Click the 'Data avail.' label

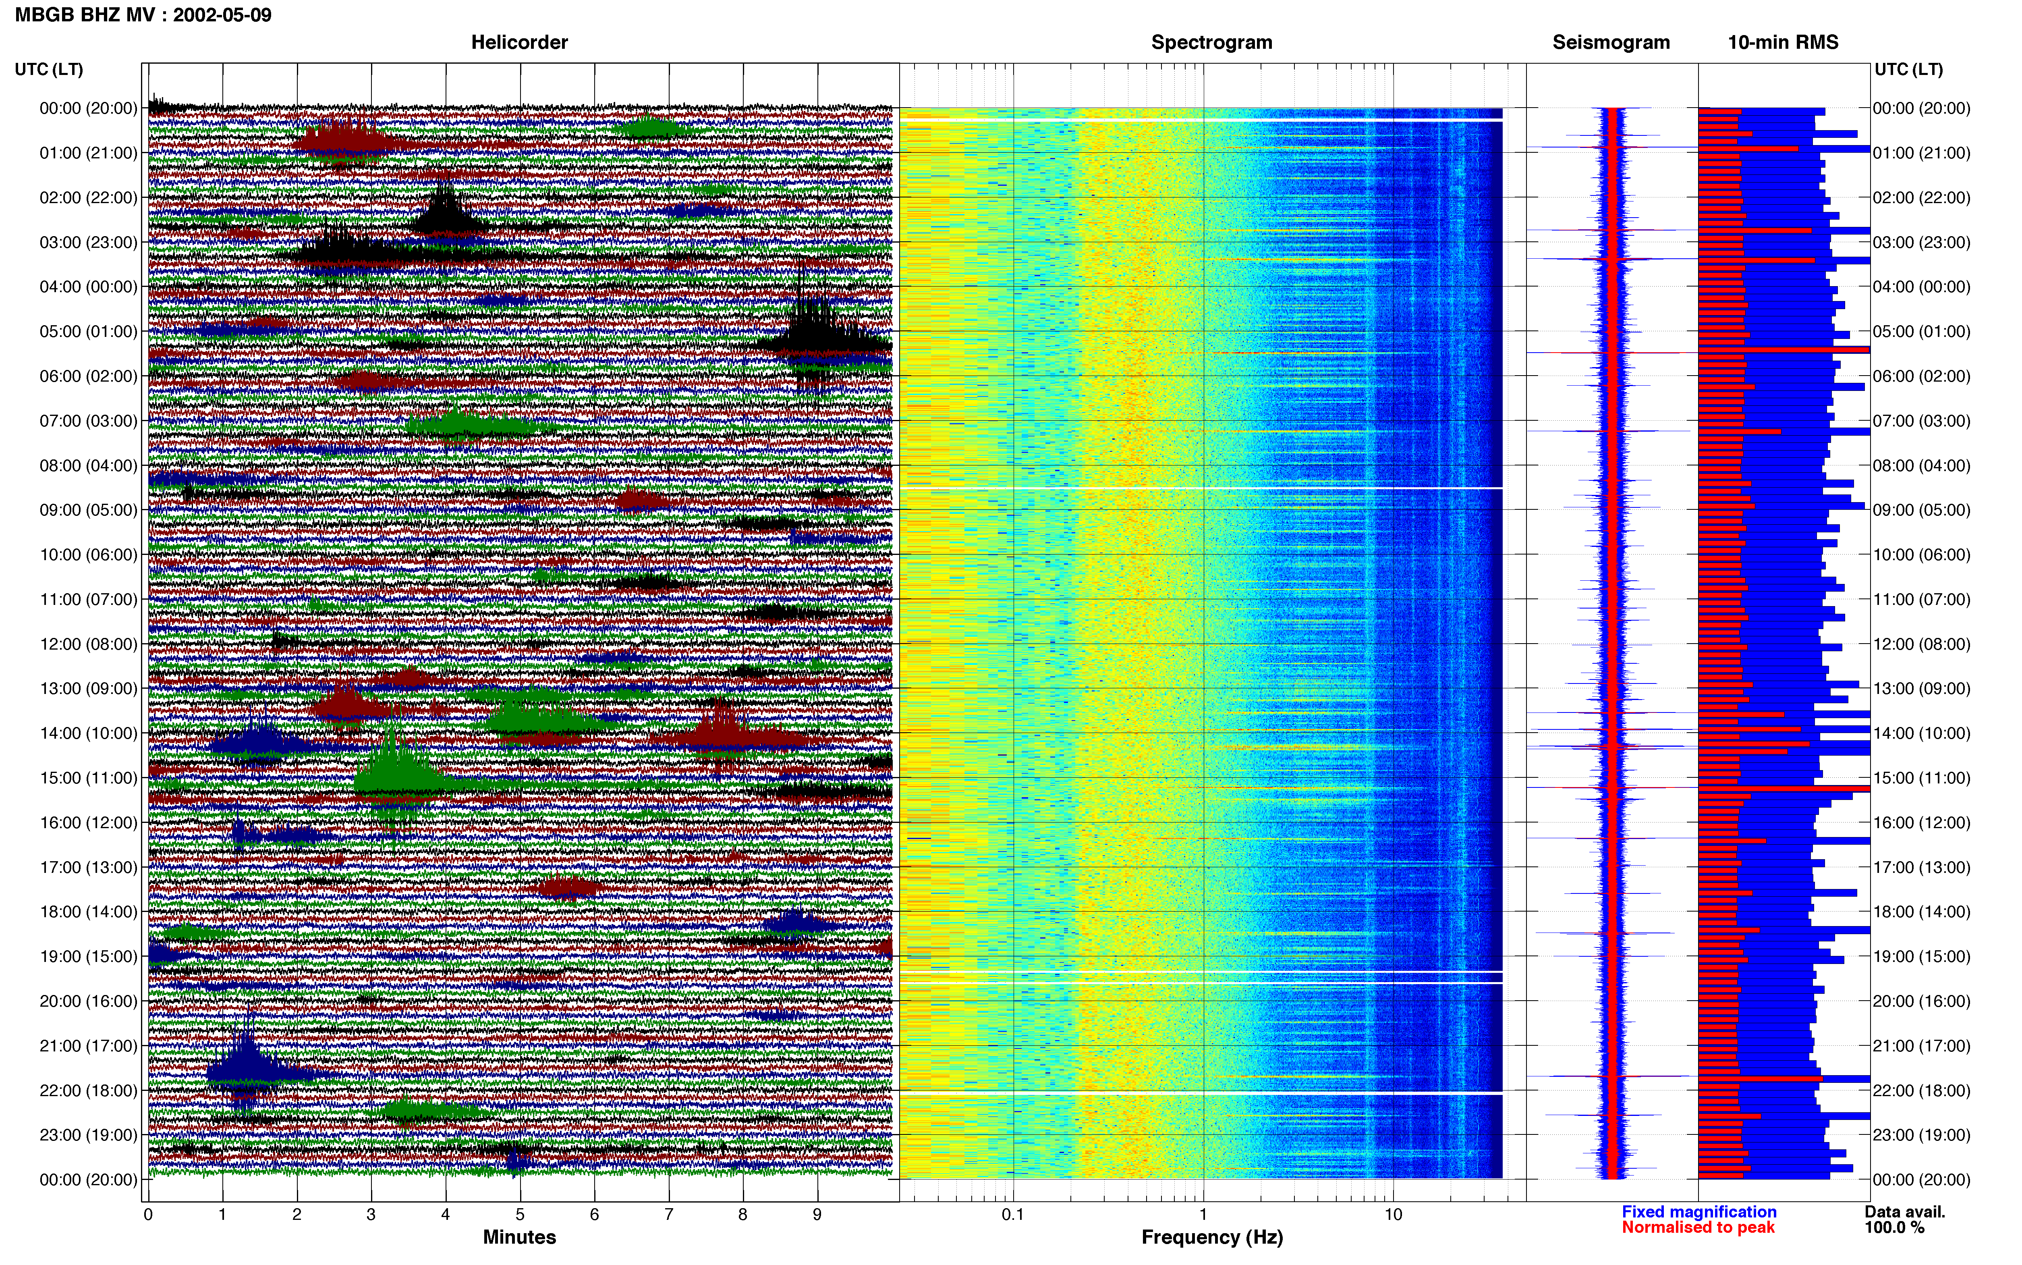coord(1905,1211)
